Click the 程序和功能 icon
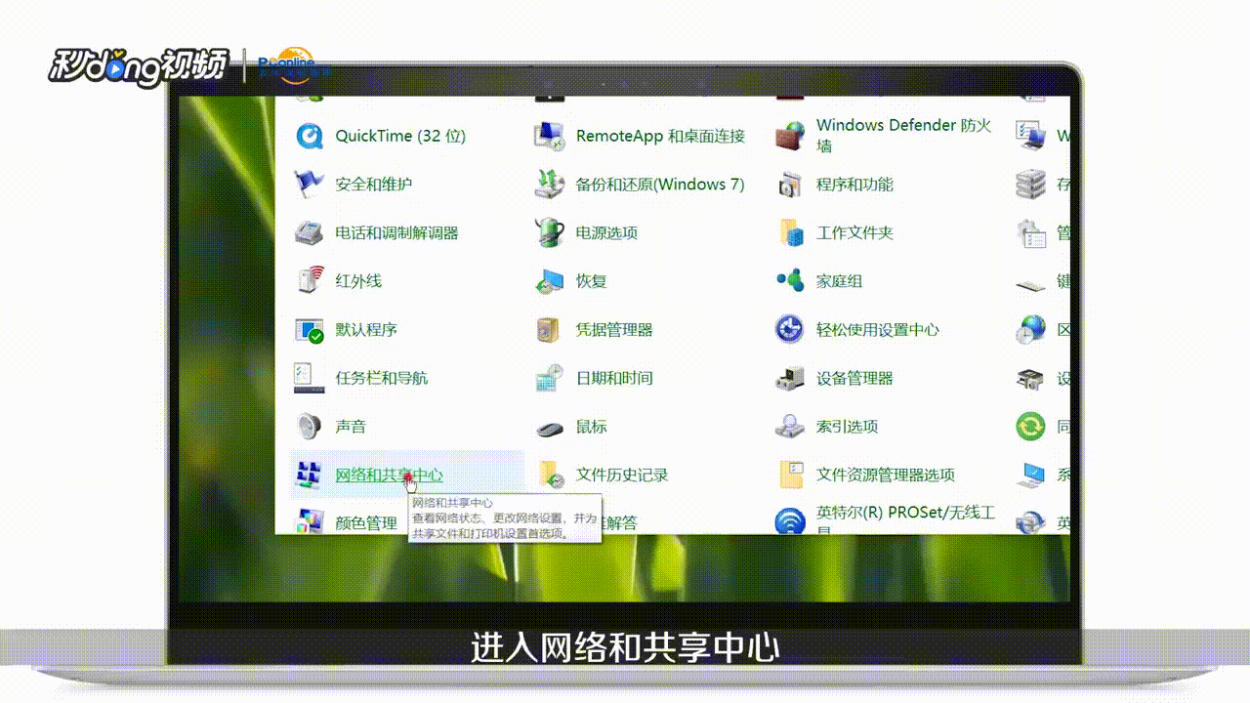Viewport: 1250px width, 703px height. click(790, 184)
